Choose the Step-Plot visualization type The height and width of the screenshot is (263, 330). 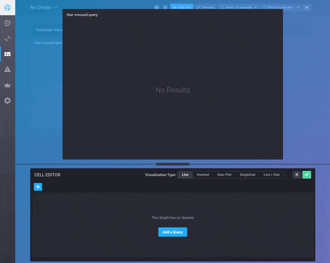pos(224,175)
